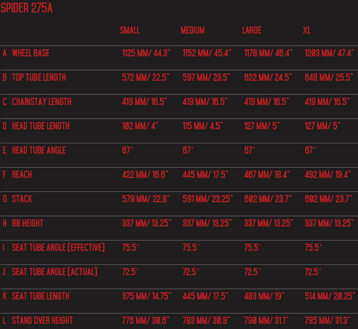Click the Large size column header

click(x=251, y=31)
